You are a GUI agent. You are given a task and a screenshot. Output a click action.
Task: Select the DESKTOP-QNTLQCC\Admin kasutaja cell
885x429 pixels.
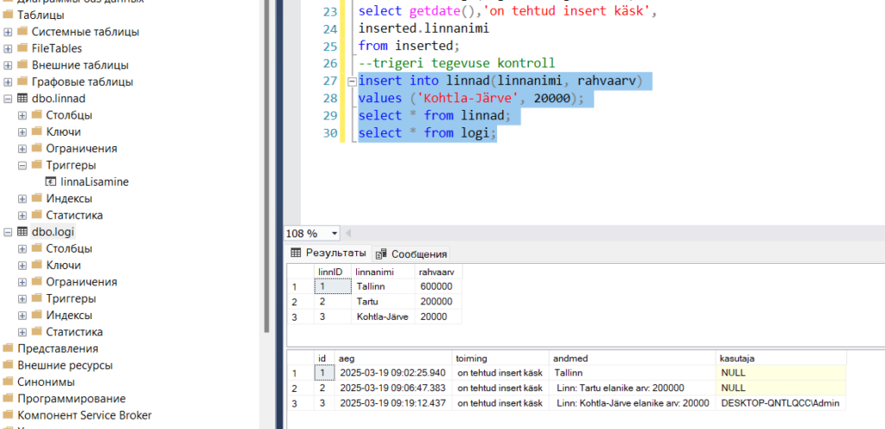pyautogui.click(x=781, y=403)
